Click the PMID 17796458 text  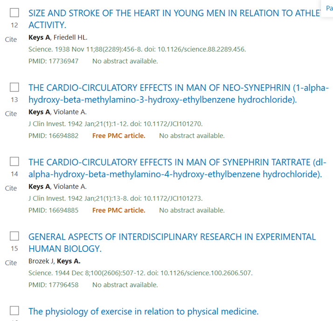point(54,285)
